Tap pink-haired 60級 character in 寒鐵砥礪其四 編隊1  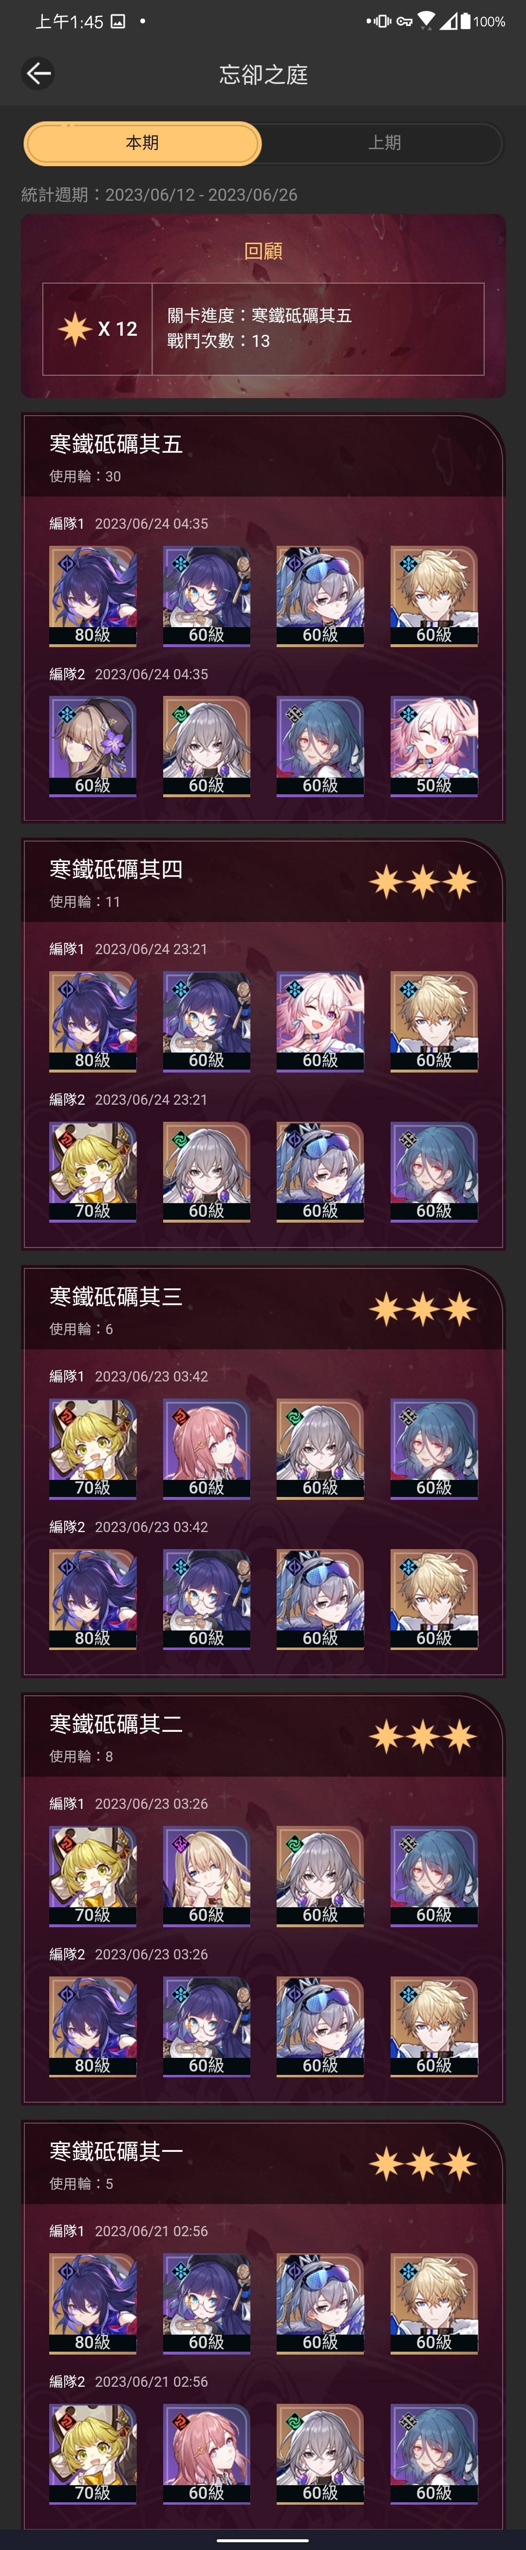[320, 1021]
